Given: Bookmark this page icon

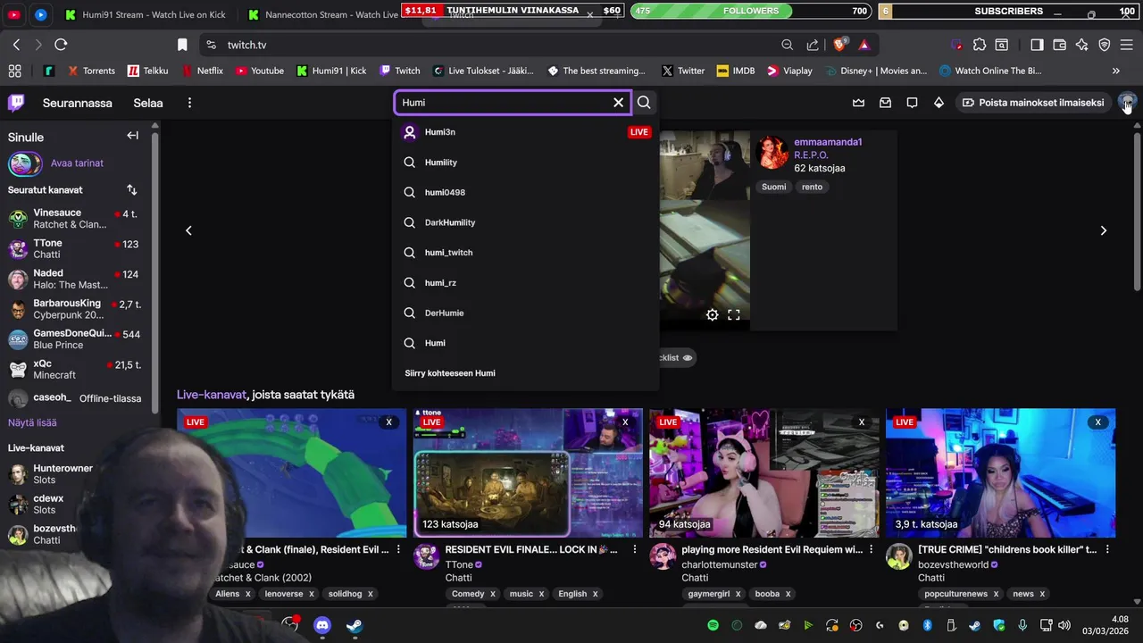Looking at the screenshot, I should coord(182,45).
